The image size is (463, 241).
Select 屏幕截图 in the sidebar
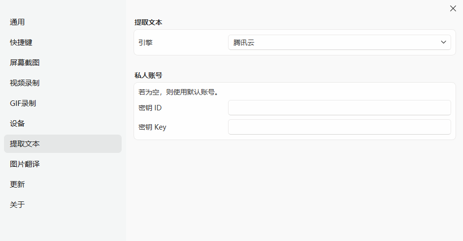click(x=25, y=63)
